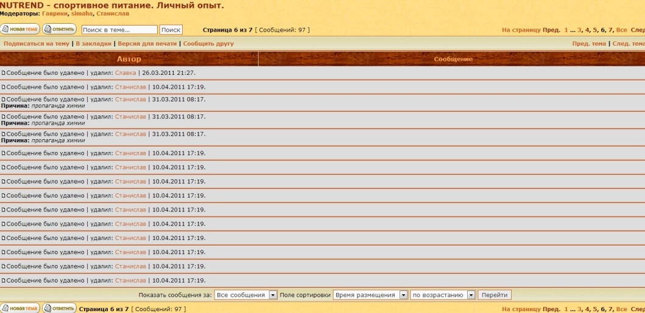Open 'Подписаться на тему' link
The width and height of the screenshot is (645, 313).
coord(37,44)
